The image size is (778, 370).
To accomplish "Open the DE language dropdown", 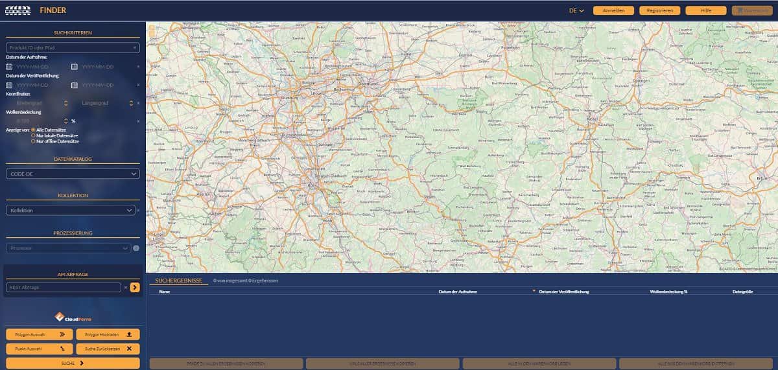I will tap(576, 10).
